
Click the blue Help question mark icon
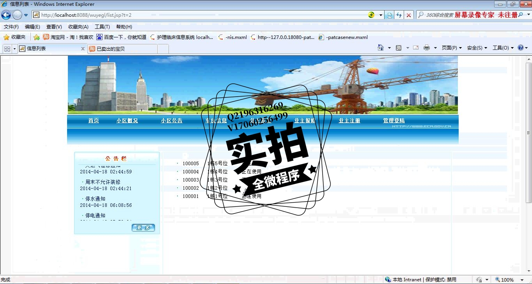521,48
